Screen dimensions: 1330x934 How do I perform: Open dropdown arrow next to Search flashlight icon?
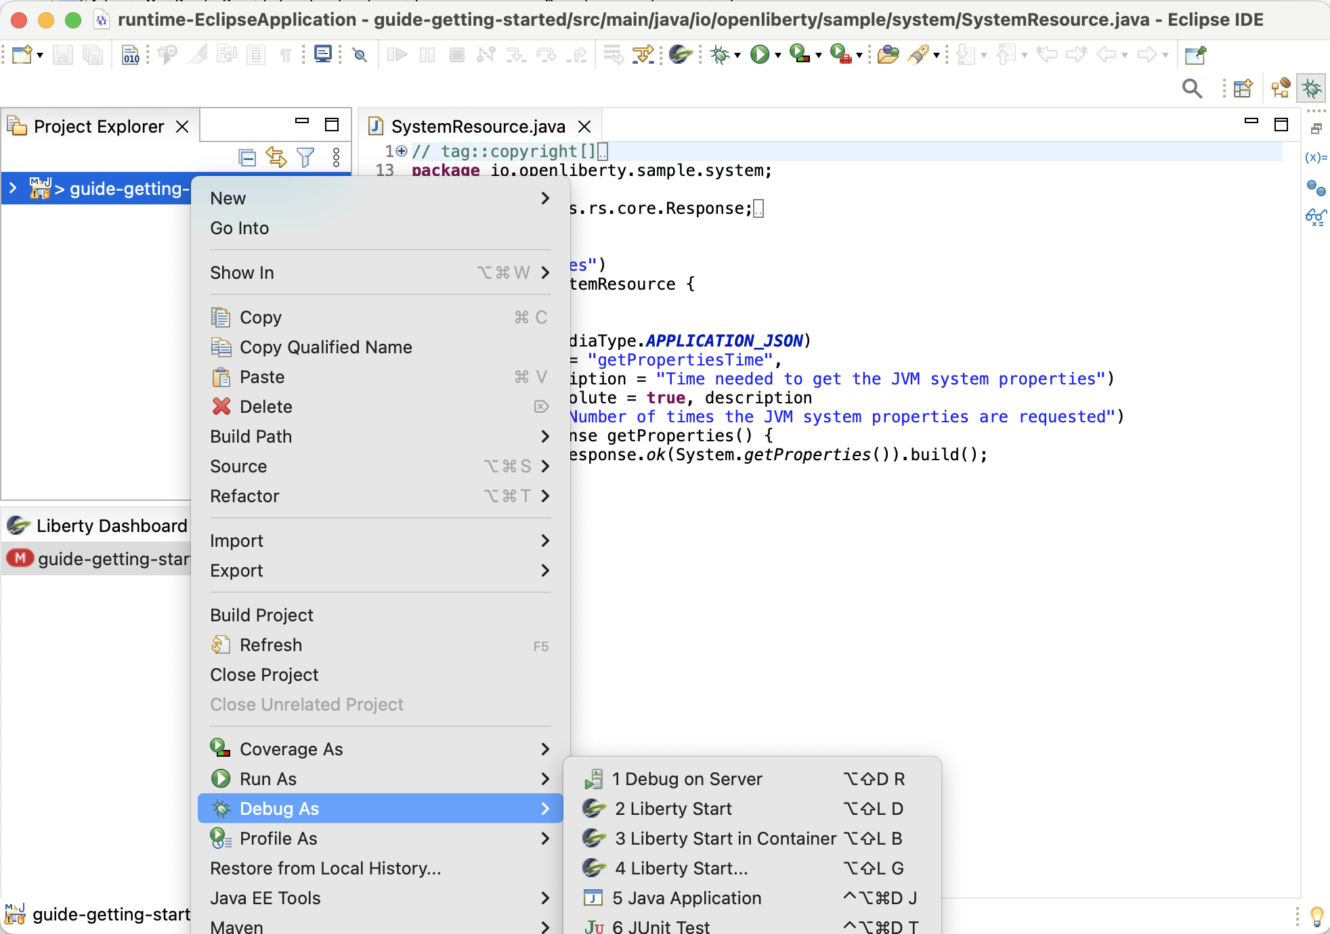point(937,55)
